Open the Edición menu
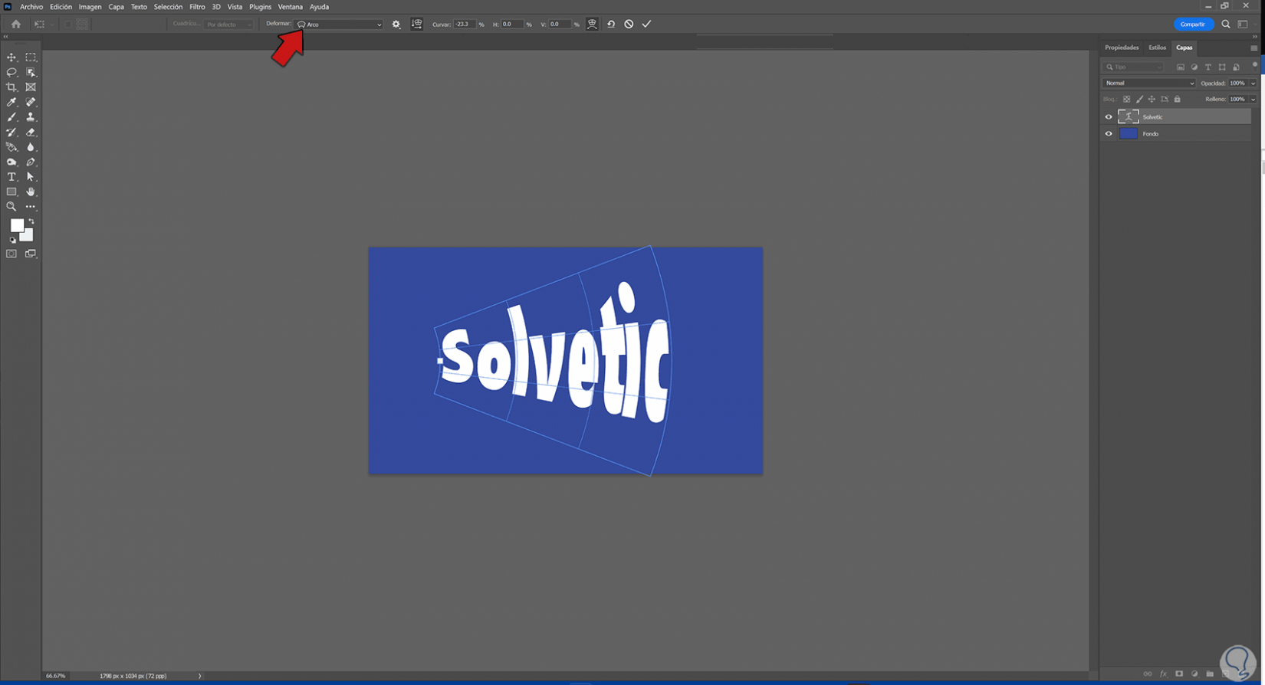The height and width of the screenshot is (685, 1265). point(61,7)
